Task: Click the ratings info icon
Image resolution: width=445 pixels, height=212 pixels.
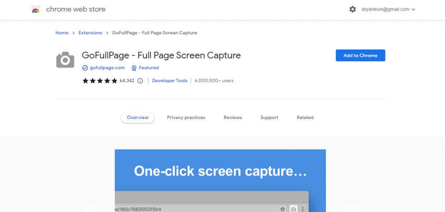Action: coord(140,81)
